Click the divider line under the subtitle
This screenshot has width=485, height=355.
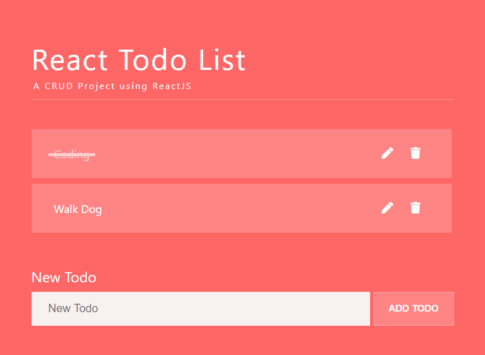pyautogui.click(x=242, y=99)
